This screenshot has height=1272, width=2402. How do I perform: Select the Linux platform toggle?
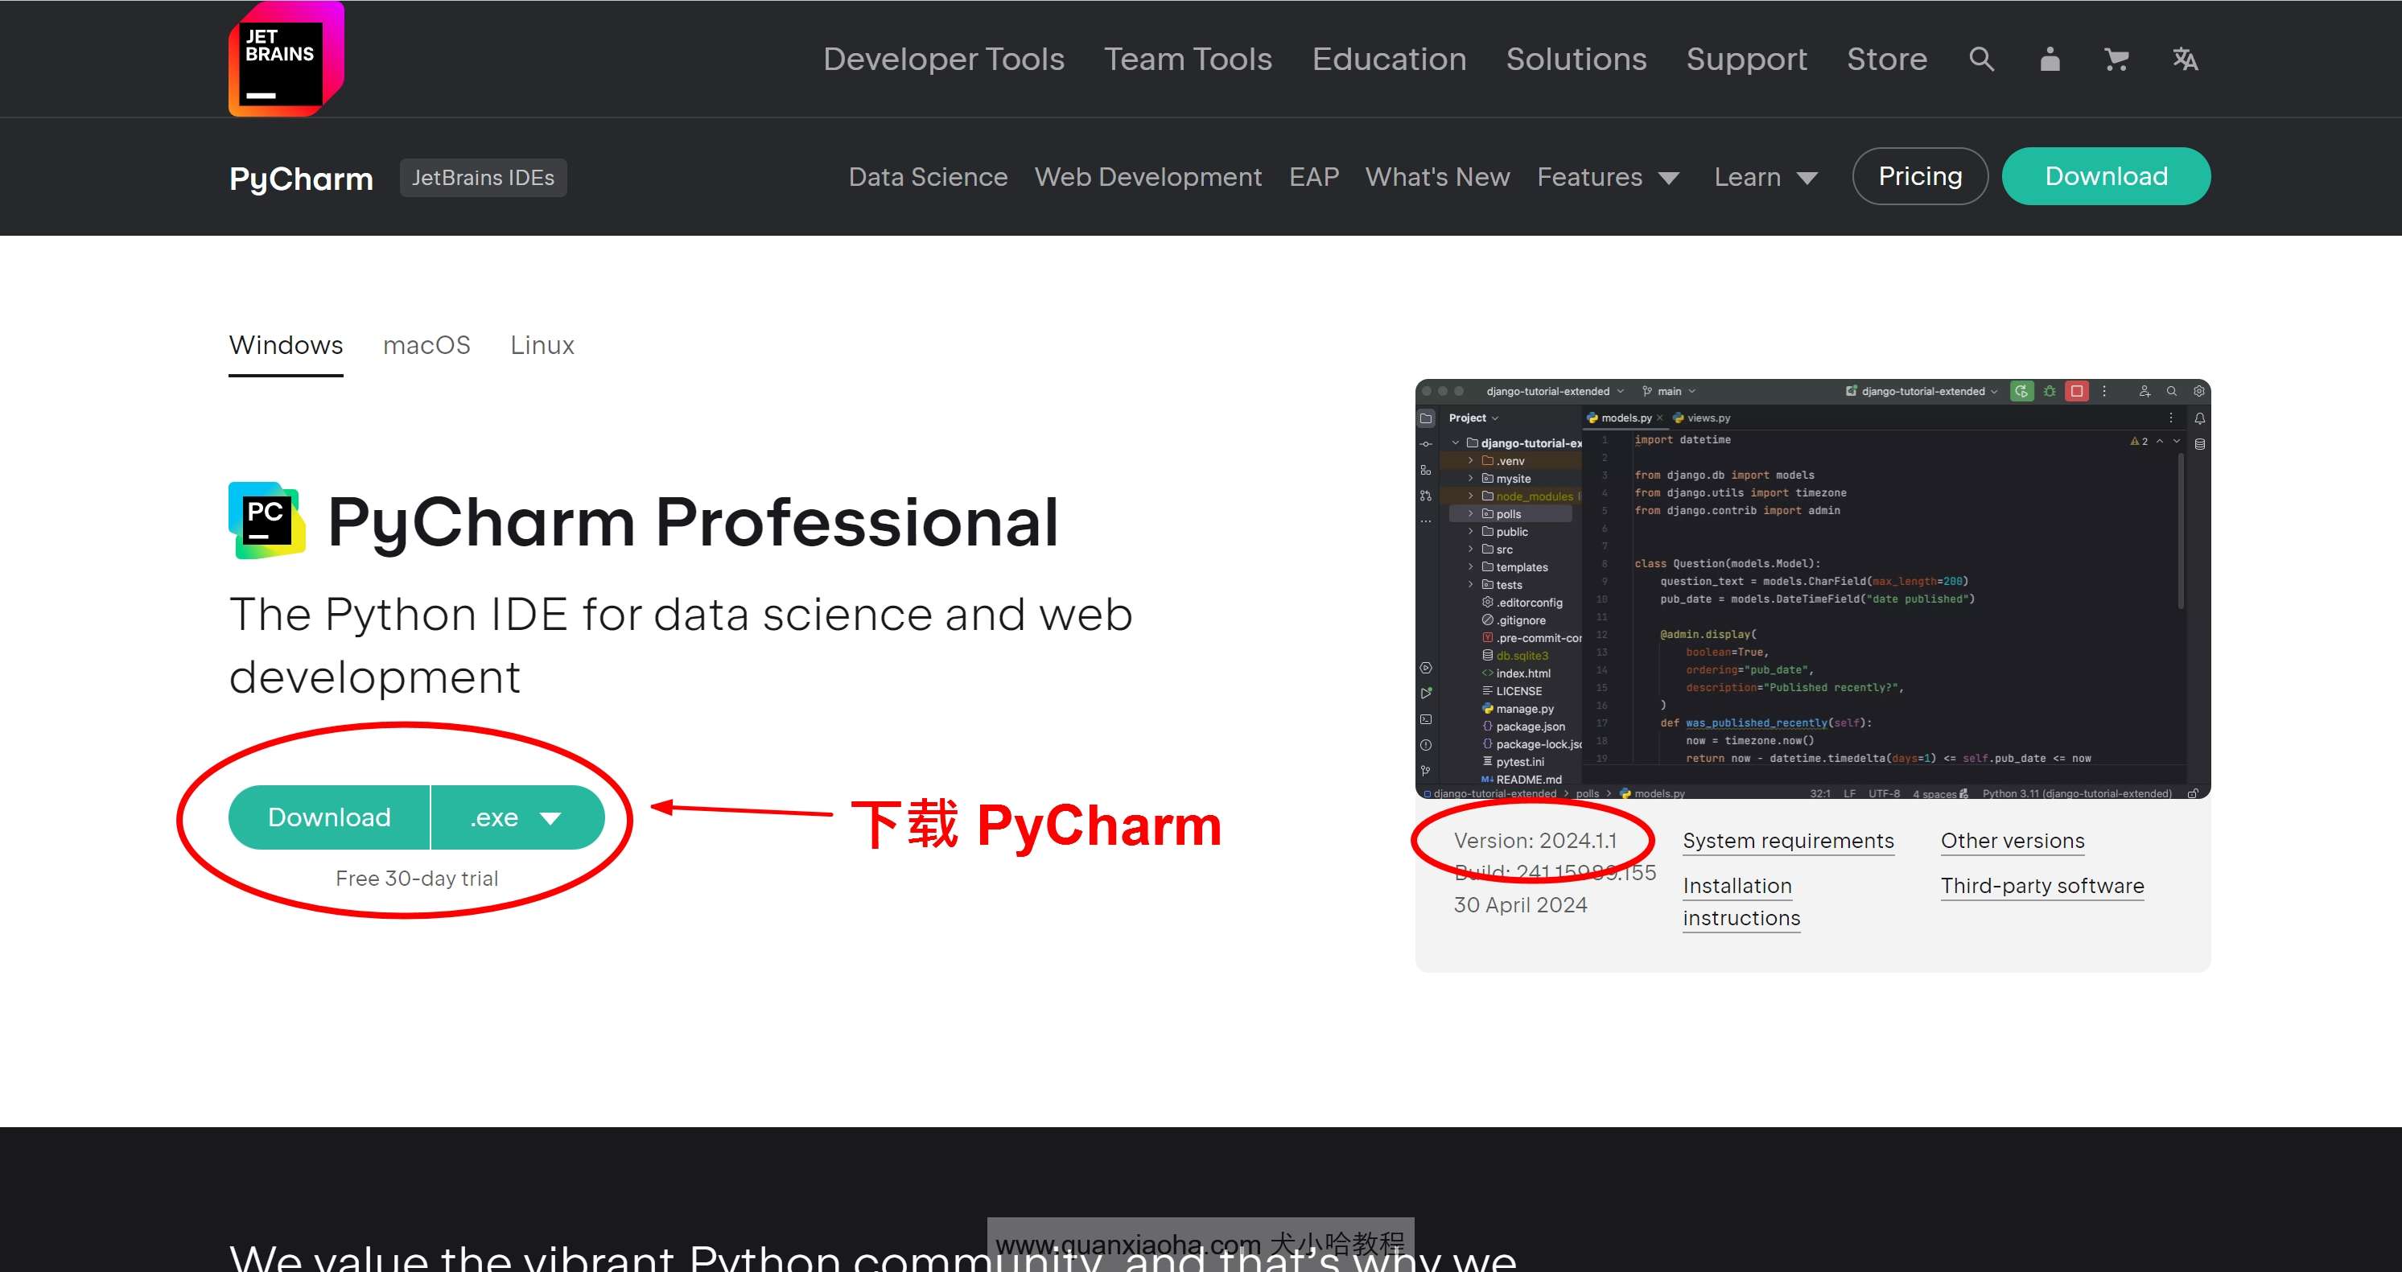click(x=540, y=346)
